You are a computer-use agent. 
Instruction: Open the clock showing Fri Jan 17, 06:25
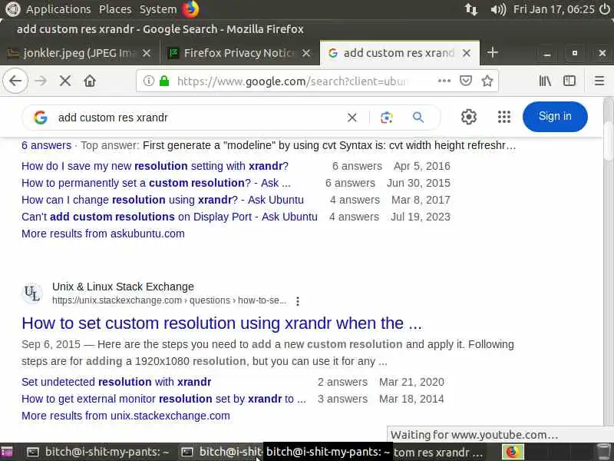(x=553, y=9)
